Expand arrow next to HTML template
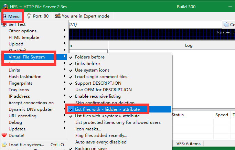This screenshot has height=150, width=235. point(65,37)
